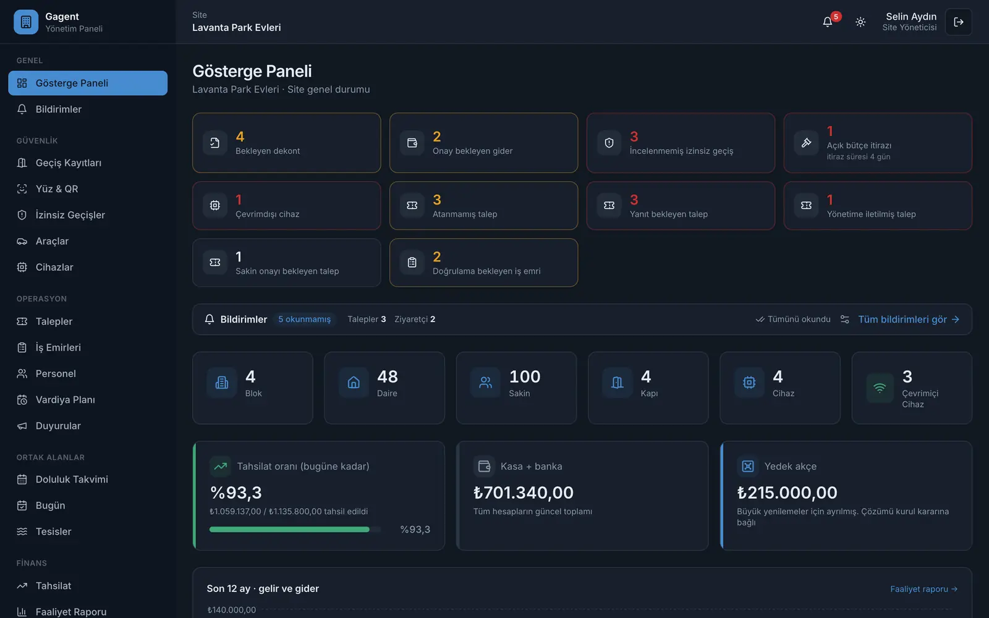The image size is (989, 618).
Task: Click chip icon on Çevrimdışı cihaz card
Action: [x=215, y=205]
